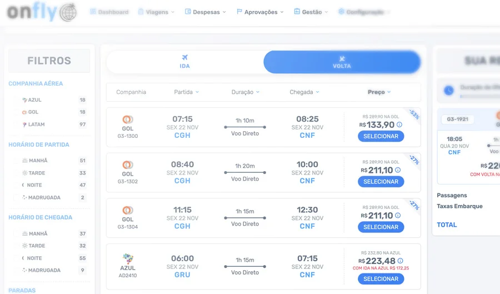This screenshot has width=500, height=294.
Task: Click the G3-1921 flight tag
Action: 458,119
